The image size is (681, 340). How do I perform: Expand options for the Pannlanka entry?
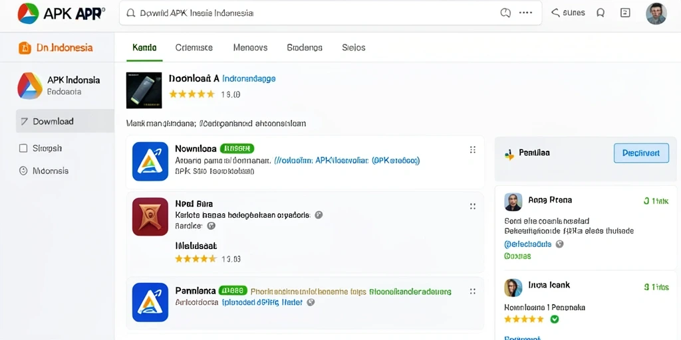tap(473, 292)
